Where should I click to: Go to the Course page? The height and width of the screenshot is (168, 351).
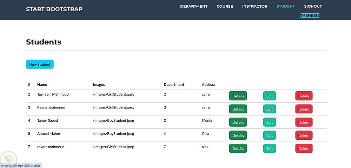(225, 6)
